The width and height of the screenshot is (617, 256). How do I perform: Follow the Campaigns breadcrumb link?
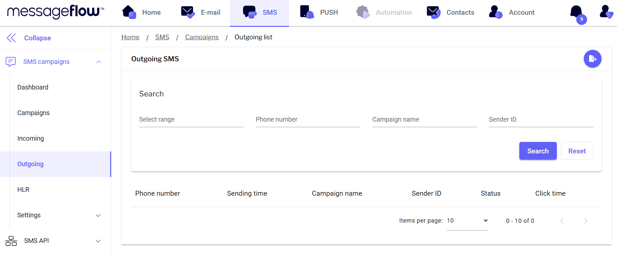pyautogui.click(x=202, y=37)
